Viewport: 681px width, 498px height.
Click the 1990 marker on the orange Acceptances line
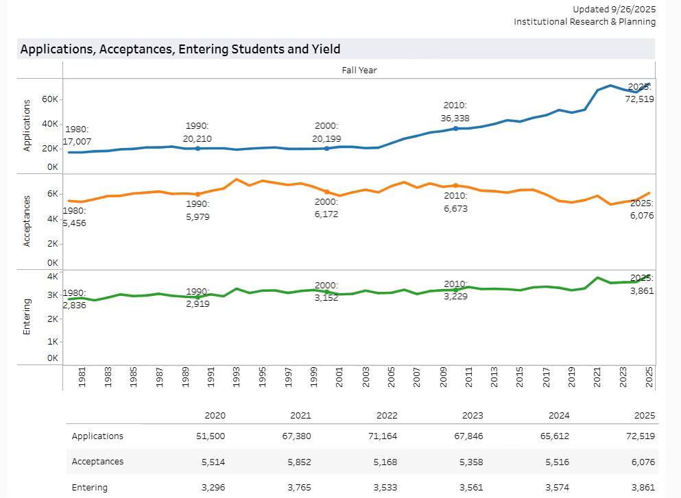click(x=198, y=195)
